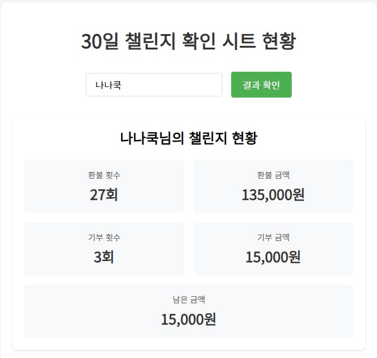Click the 나나쿡님의 챌린지 현황 heading
This screenshot has height=358, width=377.
[188, 138]
